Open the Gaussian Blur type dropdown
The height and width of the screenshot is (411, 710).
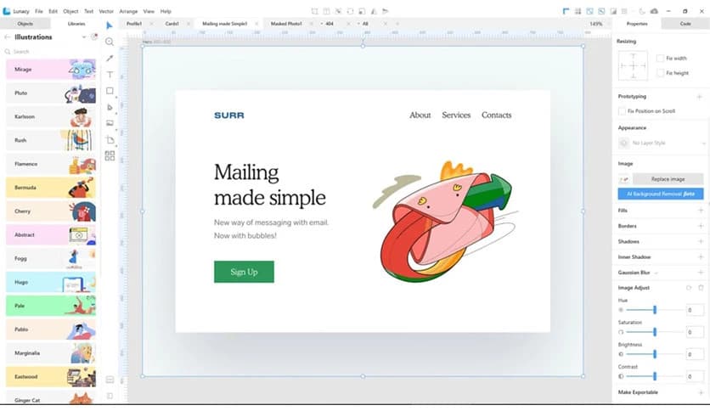click(656, 273)
